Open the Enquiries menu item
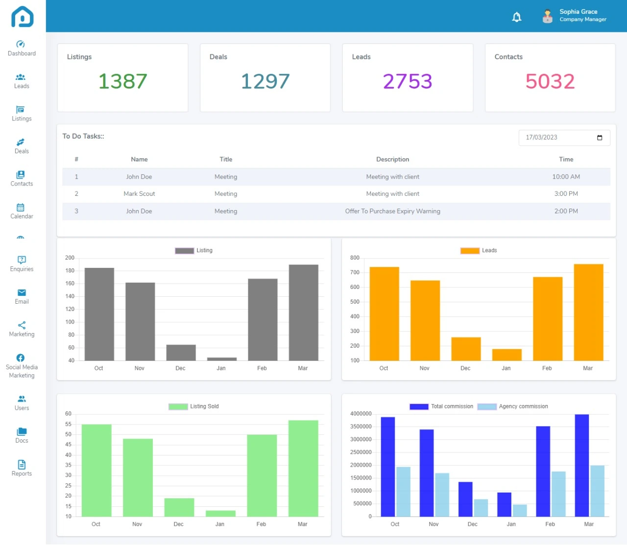627x549 pixels. pyautogui.click(x=22, y=263)
